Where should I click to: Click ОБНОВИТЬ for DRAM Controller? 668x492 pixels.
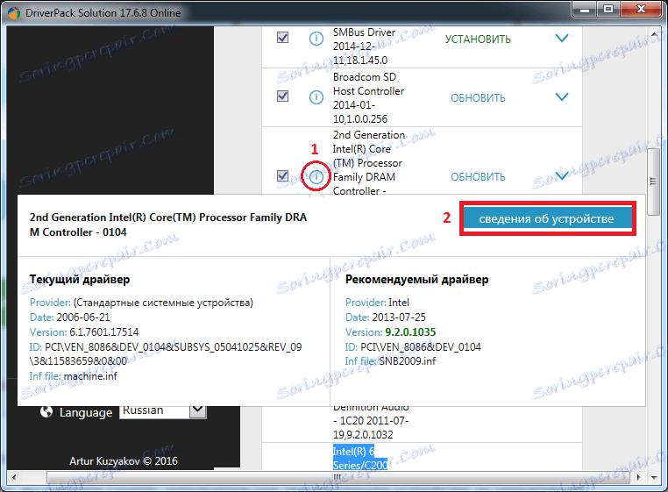[478, 177]
